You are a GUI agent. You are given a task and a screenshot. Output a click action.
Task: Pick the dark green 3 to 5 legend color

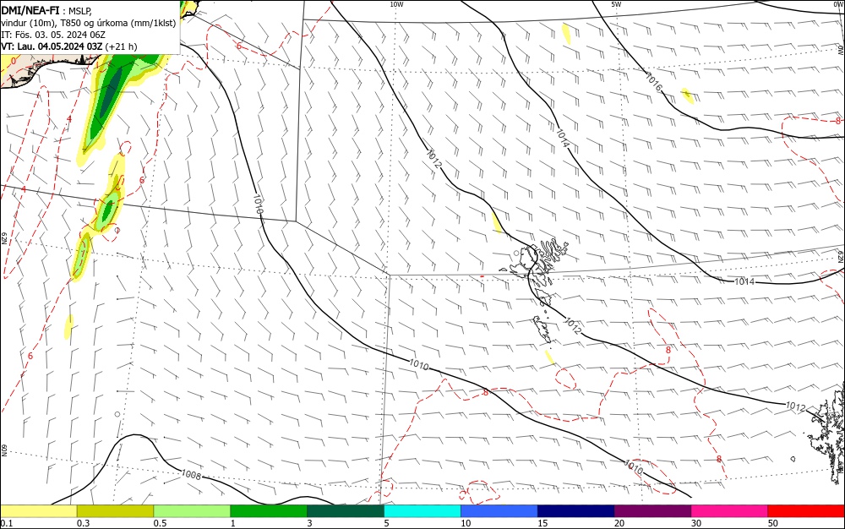346,511
